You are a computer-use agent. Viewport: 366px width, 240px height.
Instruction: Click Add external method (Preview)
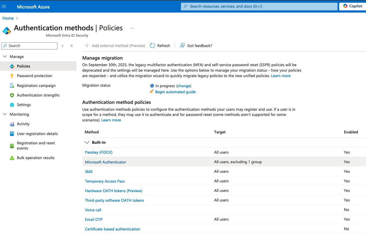(x=115, y=46)
